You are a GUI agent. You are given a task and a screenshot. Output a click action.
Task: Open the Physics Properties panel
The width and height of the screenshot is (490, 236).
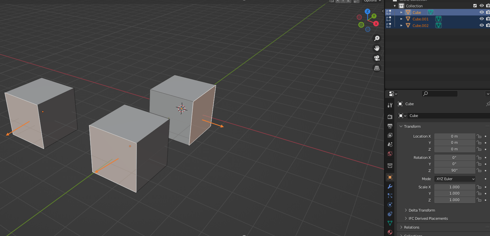(390, 204)
